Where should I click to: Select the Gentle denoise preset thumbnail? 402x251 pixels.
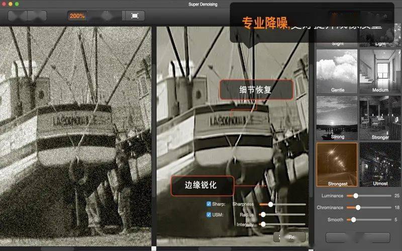click(x=337, y=71)
